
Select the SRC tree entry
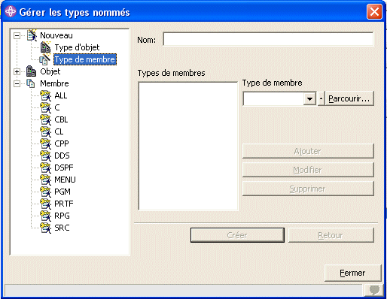tap(62, 228)
